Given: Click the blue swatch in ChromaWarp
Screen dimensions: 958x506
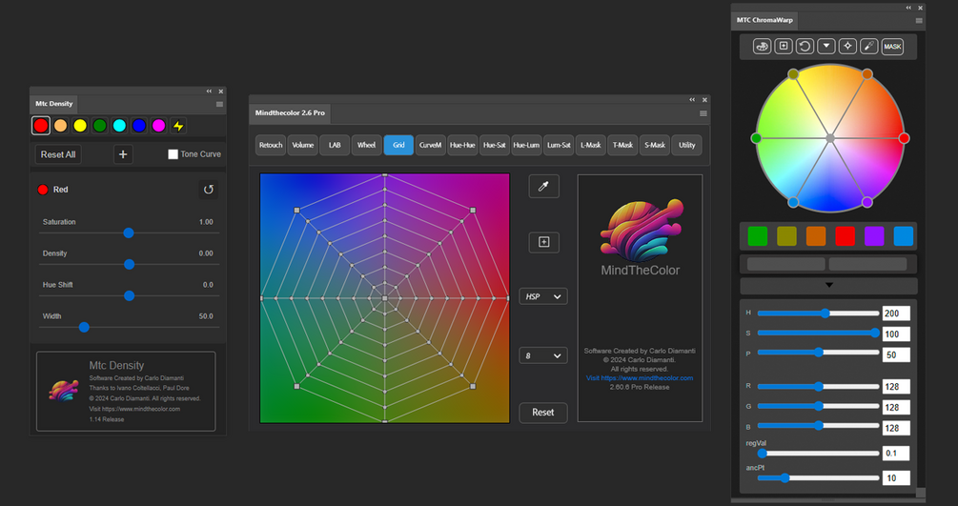Looking at the screenshot, I should [x=904, y=236].
